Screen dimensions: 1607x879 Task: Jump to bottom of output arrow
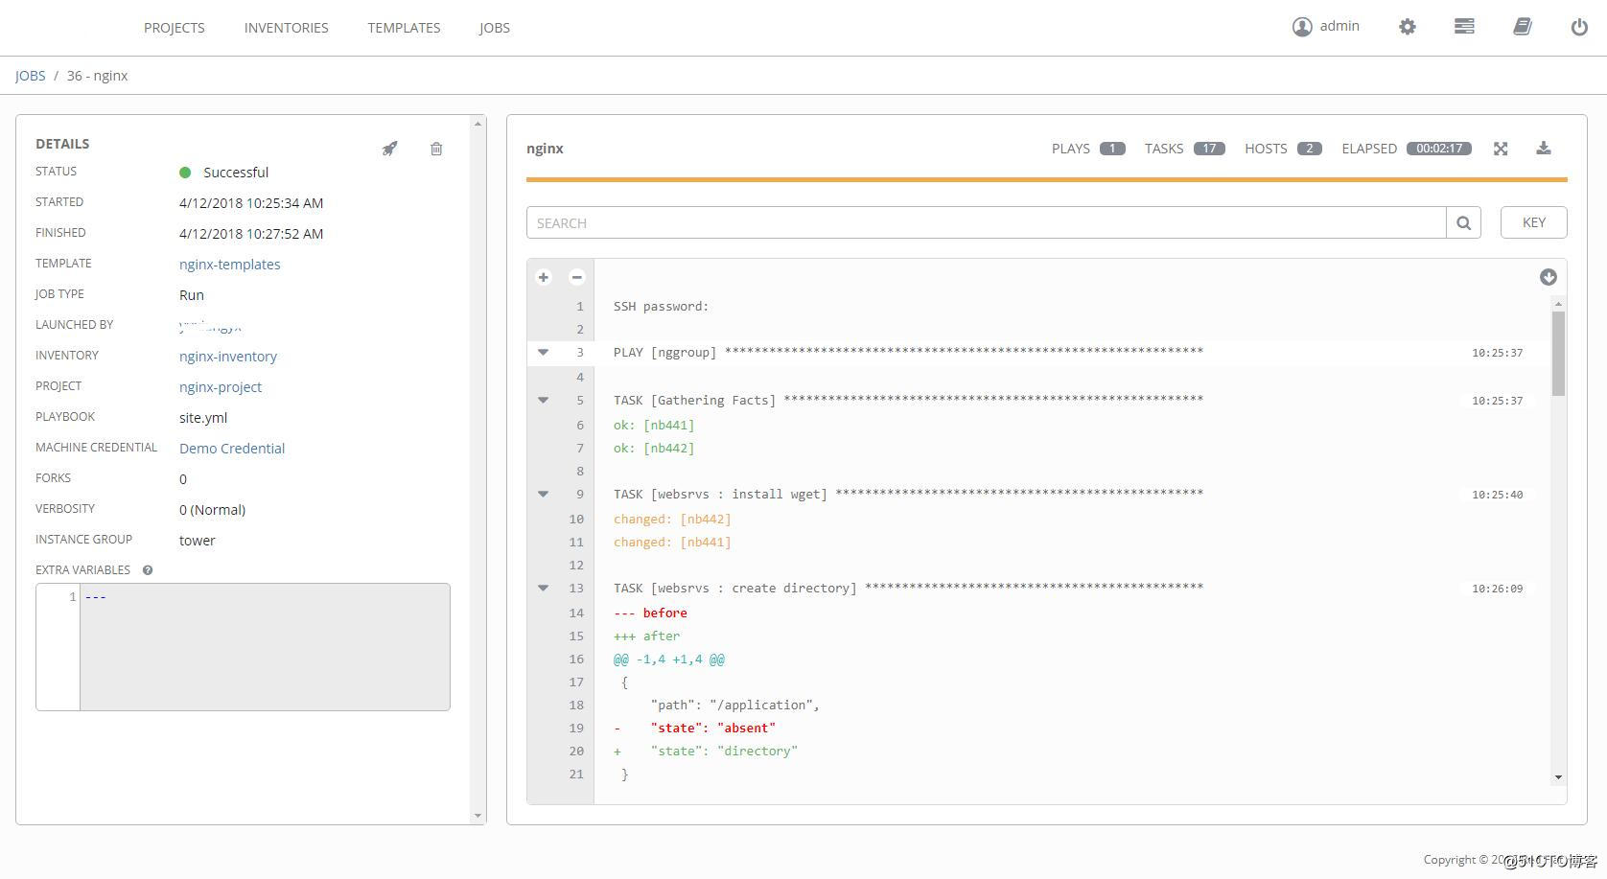coord(1548,277)
